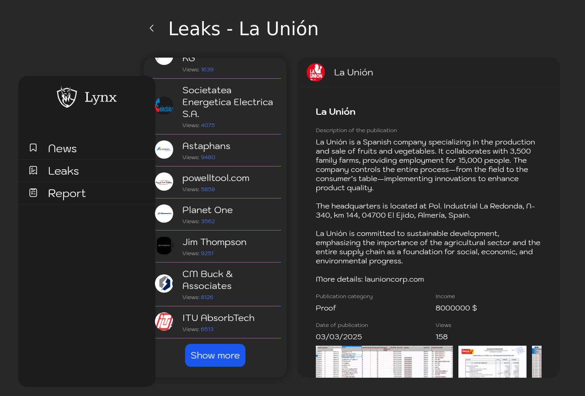This screenshot has width=585, height=396.
Task: Click 'Description of the publication' label
Action: click(x=356, y=130)
